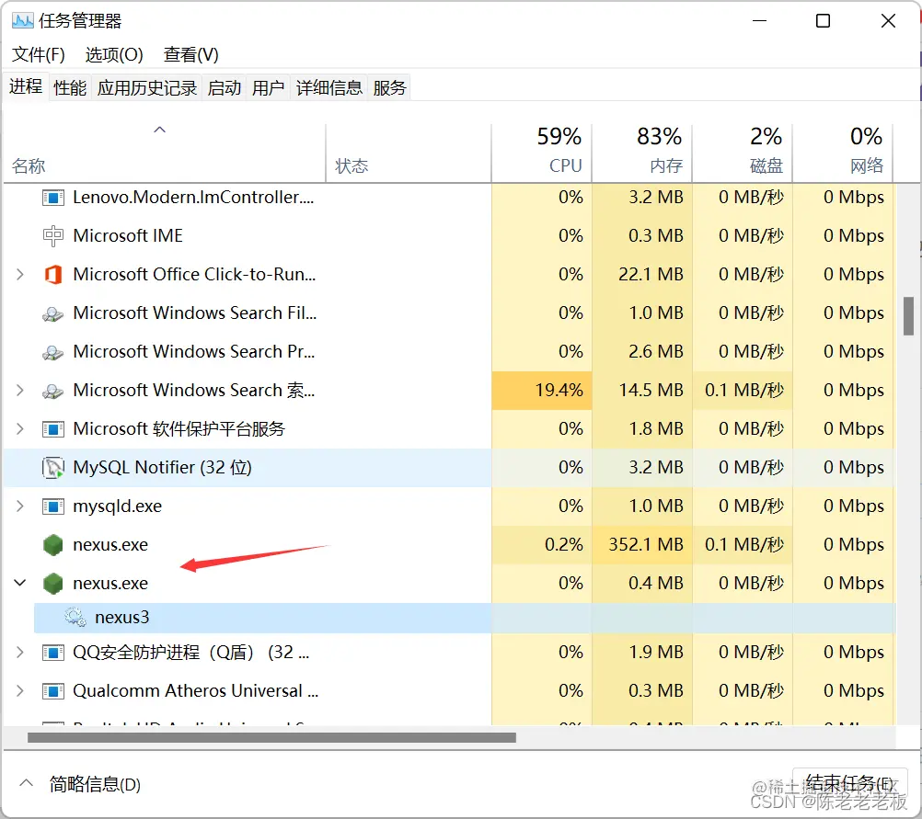This screenshot has width=922, height=819.
Task: Switch to the 应用历史记录 tab
Action: [x=147, y=88]
